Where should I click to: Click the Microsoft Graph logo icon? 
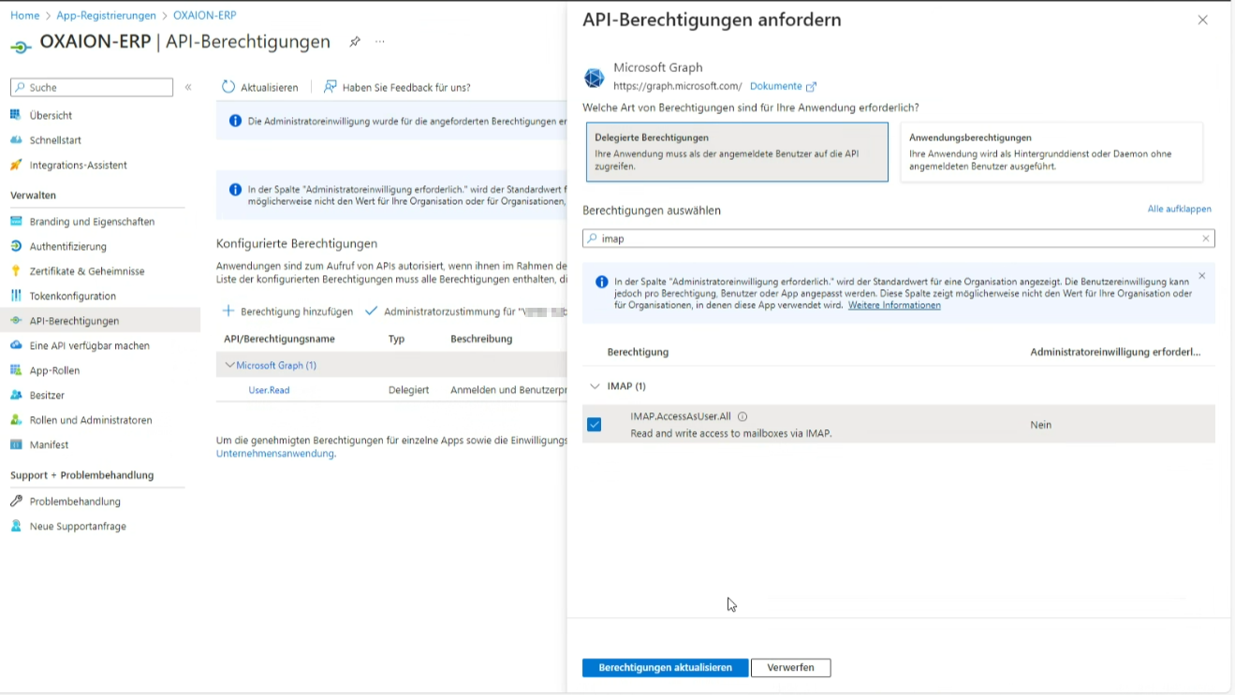(x=595, y=78)
